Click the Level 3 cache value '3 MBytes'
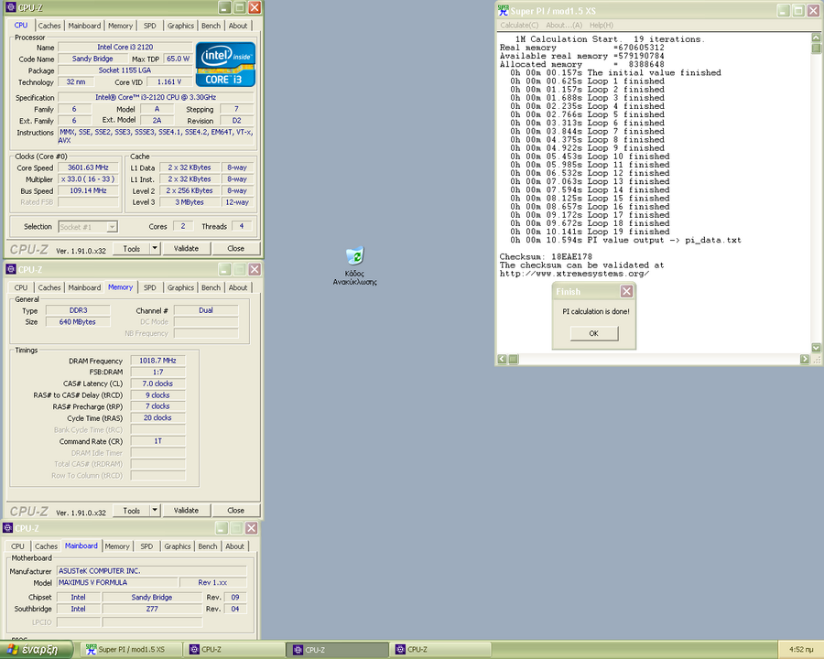Viewport: 824px width, 659px height. [190, 201]
